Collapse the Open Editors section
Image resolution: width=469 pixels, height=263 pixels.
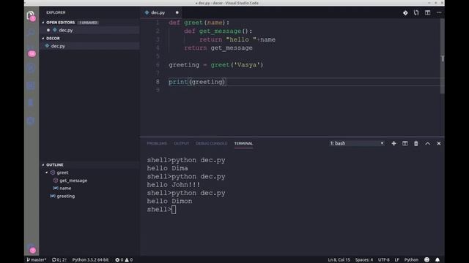pyautogui.click(x=43, y=23)
